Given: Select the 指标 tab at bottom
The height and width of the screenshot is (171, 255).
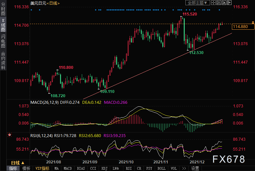Looking at the screenshot, I should (x=13, y=168).
